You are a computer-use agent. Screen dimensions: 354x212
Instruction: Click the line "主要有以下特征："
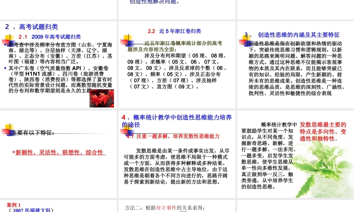[33, 133]
